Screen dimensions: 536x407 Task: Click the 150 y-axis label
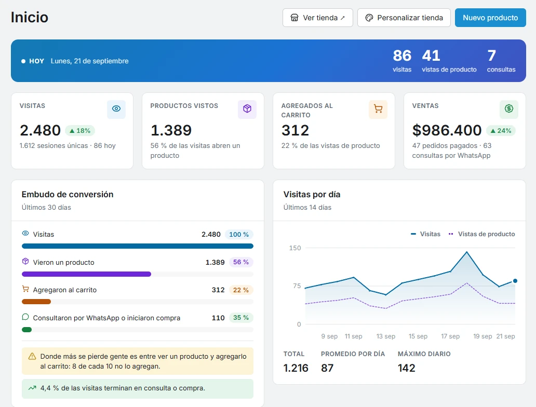click(x=295, y=248)
